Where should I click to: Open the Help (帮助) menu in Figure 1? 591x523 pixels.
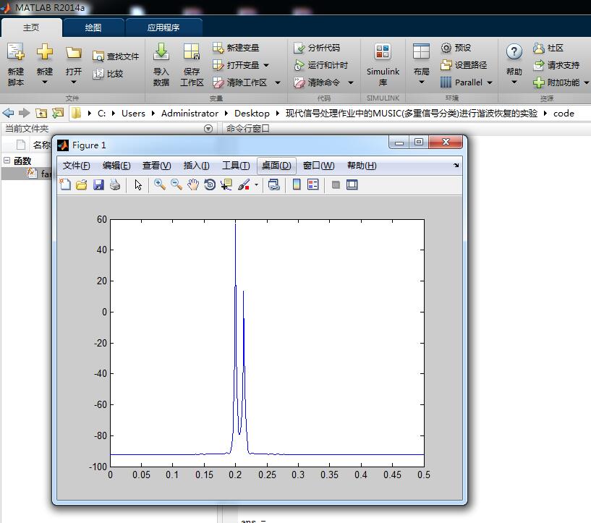(x=362, y=166)
